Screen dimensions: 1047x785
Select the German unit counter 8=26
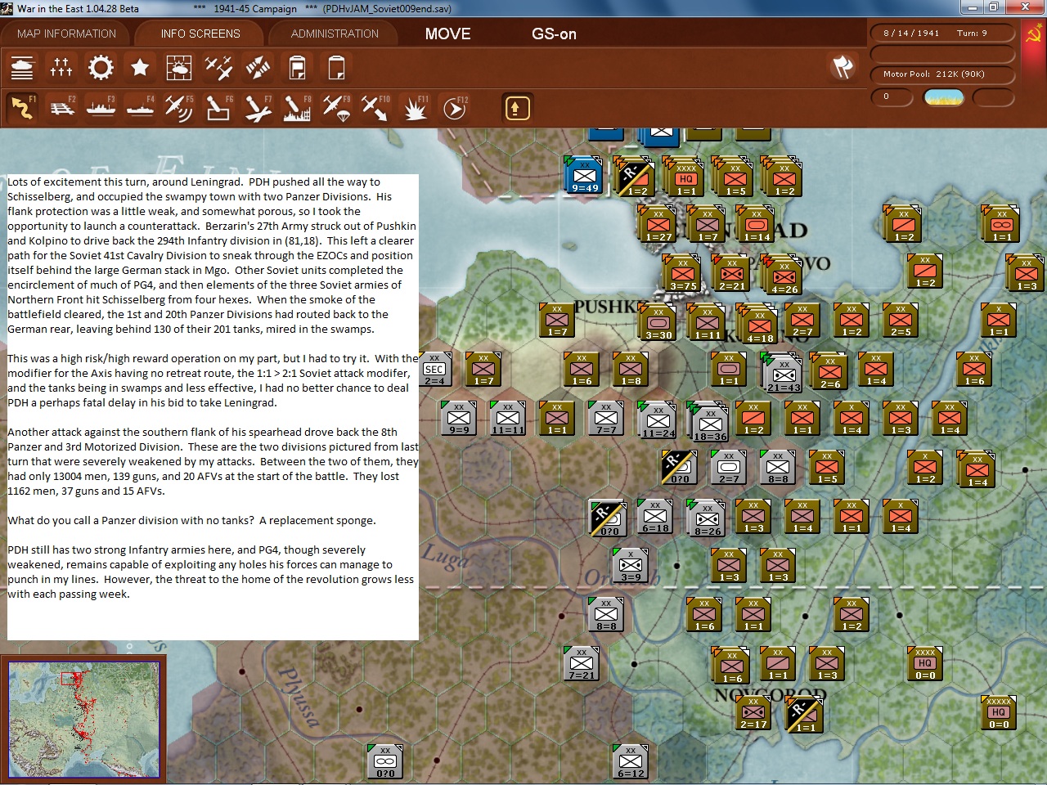click(708, 519)
